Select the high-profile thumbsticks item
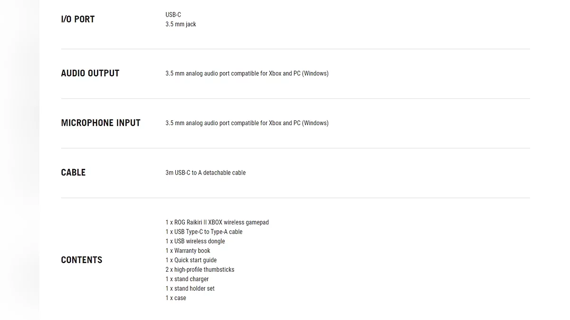Image resolution: width=570 pixels, height=320 pixels. tap(200, 270)
